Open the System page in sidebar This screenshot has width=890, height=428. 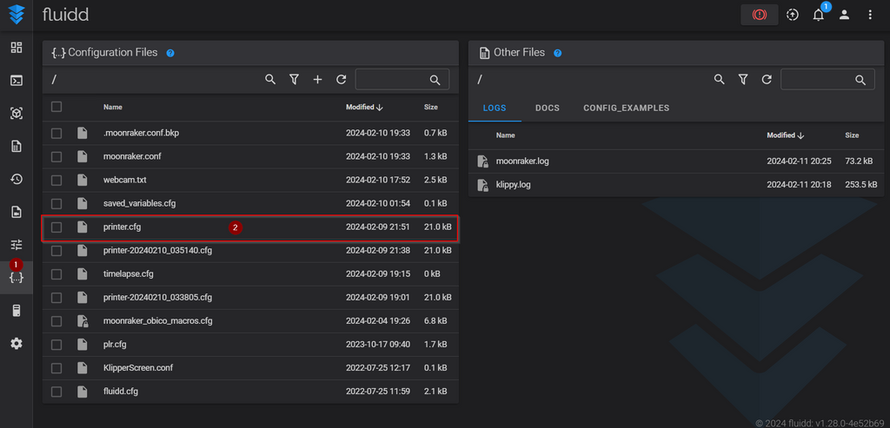click(x=17, y=311)
